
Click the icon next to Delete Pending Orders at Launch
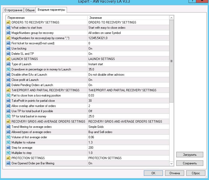[8, 85]
